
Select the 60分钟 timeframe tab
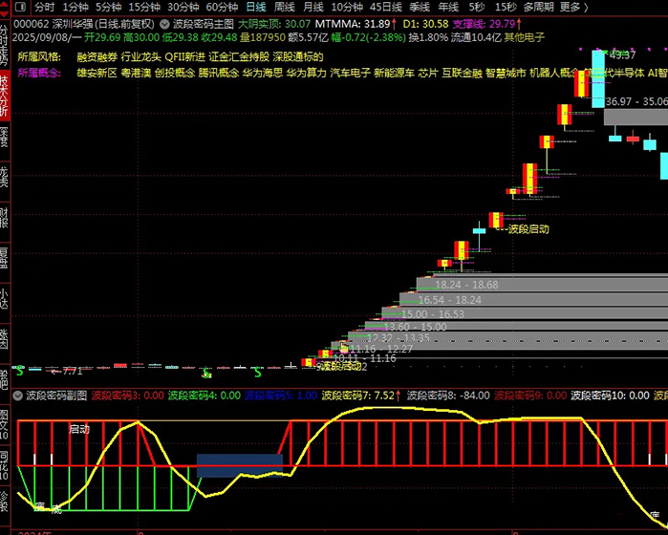(x=222, y=6)
